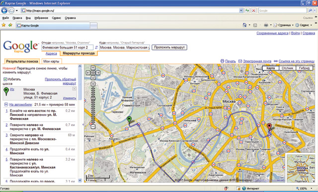Switch to the Мои карты tab

pyautogui.click(x=51, y=61)
